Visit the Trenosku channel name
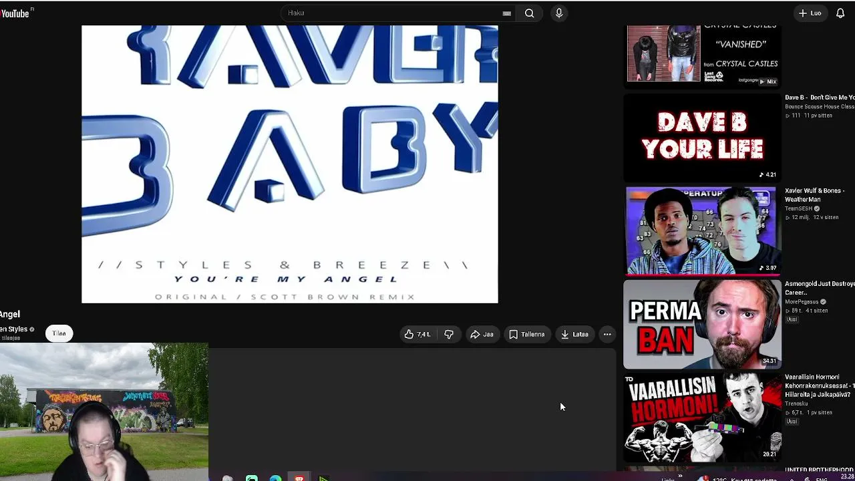 (x=796, y=404)
